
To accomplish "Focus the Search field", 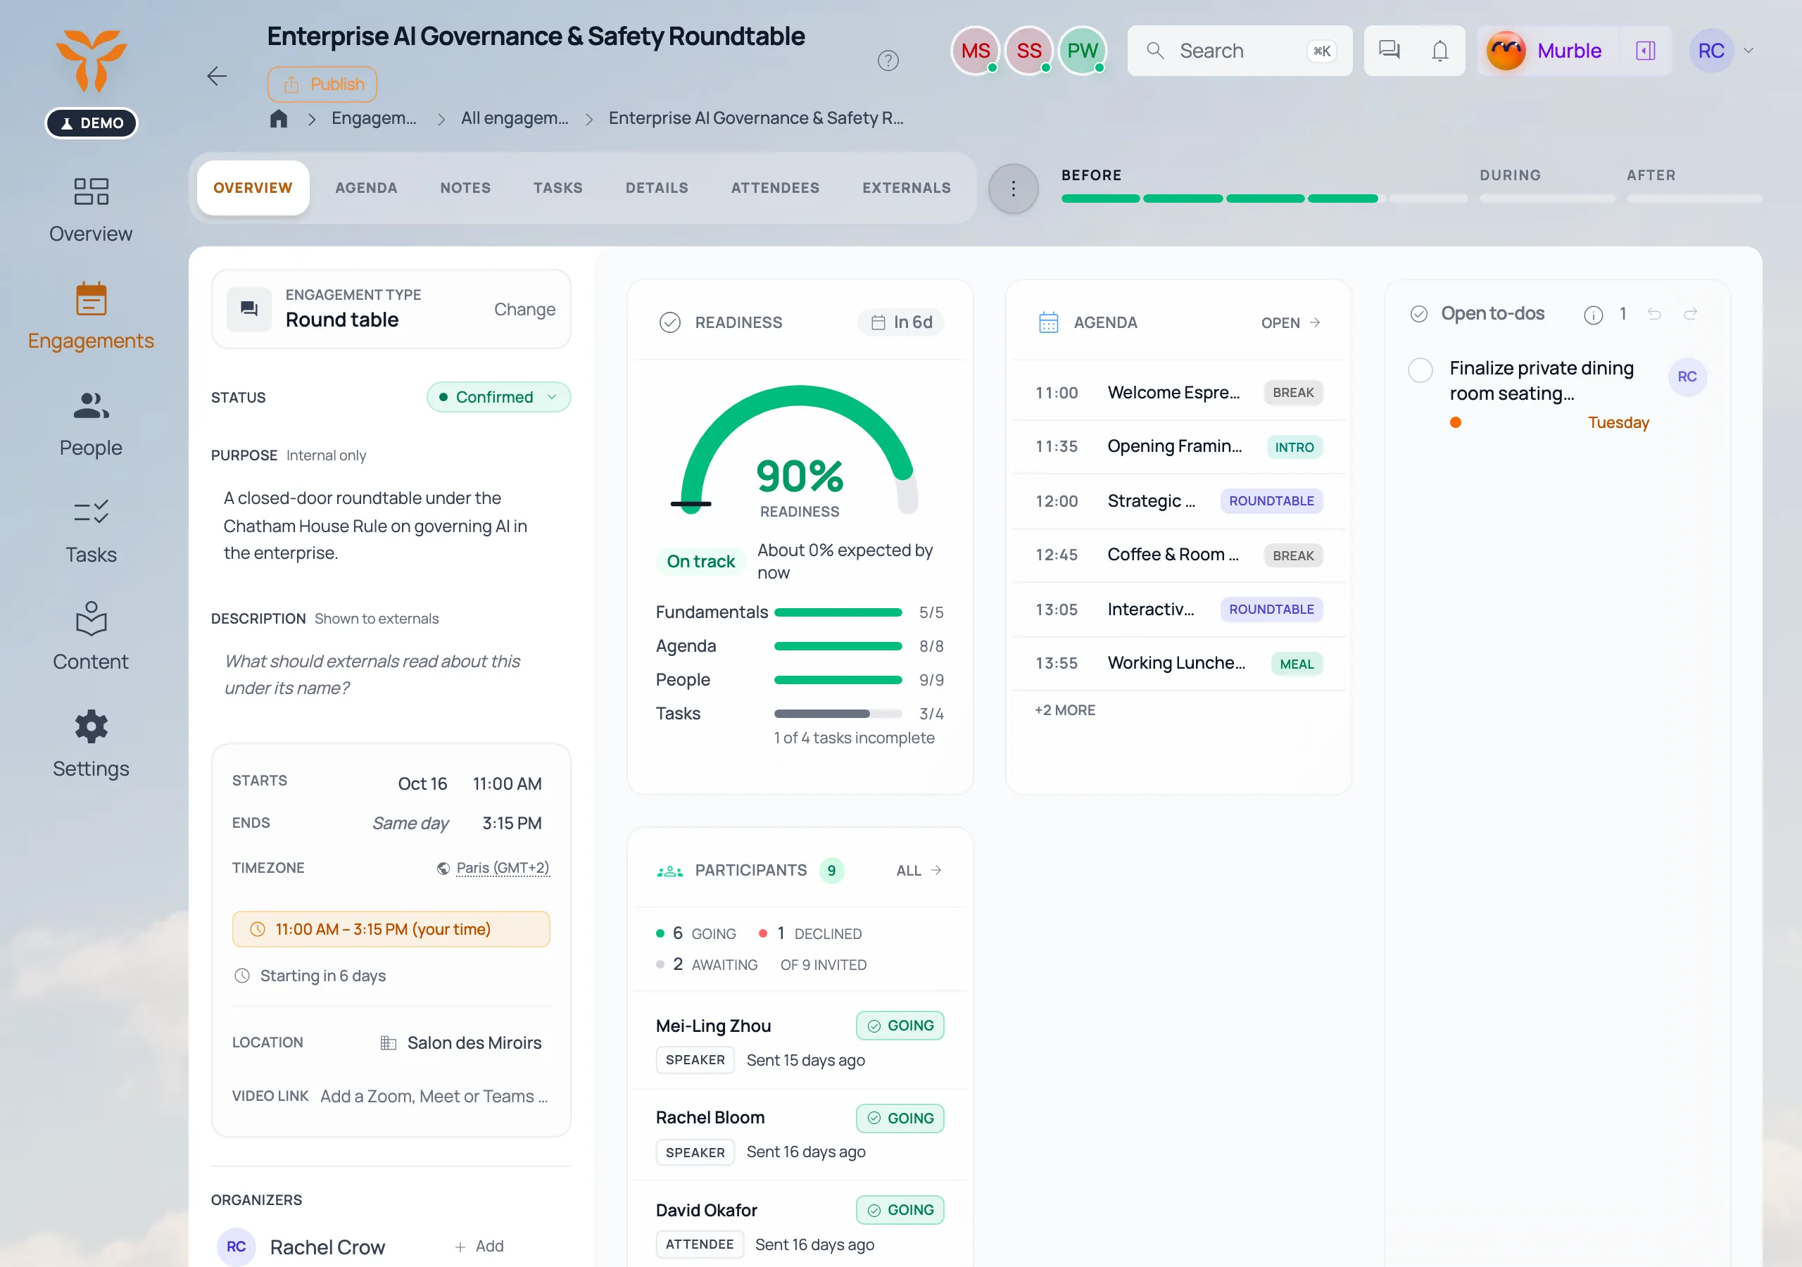I will [x=1240, y=51].
